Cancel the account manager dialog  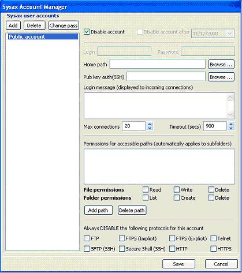coord(221,264)
